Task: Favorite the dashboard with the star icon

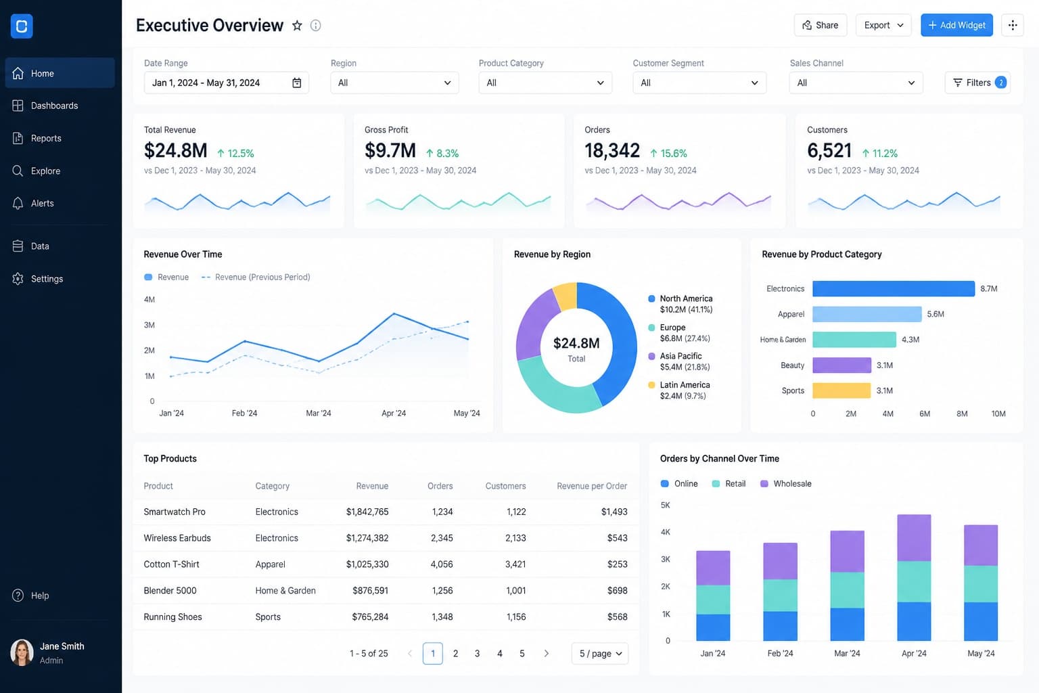Action: coord(297,26)
